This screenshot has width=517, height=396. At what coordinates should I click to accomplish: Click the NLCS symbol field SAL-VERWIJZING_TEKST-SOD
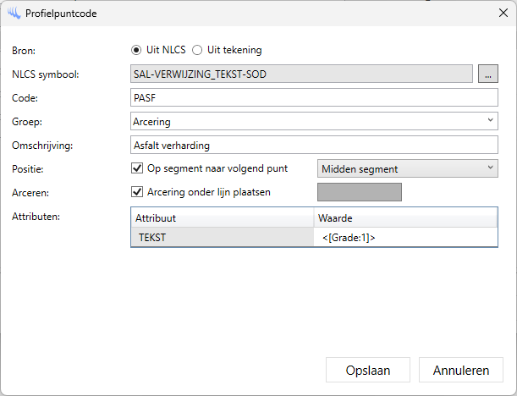tap(301, 74)
